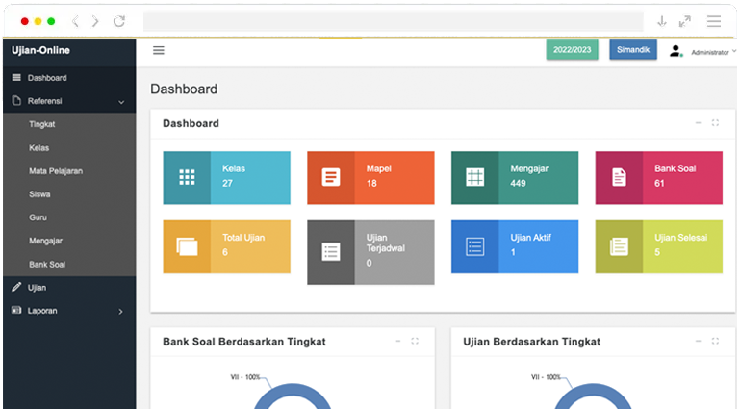740x409 pixels.
Task: Open the browser hamburger menu
Action: tap(714, 21)
